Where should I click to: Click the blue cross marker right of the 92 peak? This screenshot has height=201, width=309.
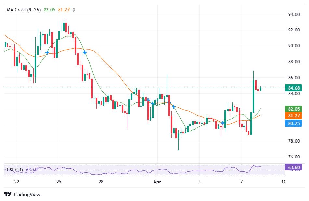point(85,52)
